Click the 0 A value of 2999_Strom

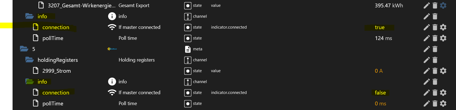pyautogui.click(x=379, y=71)
